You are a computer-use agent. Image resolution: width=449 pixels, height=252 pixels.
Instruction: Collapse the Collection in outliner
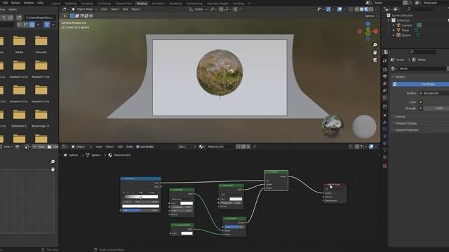click(389, 20)
